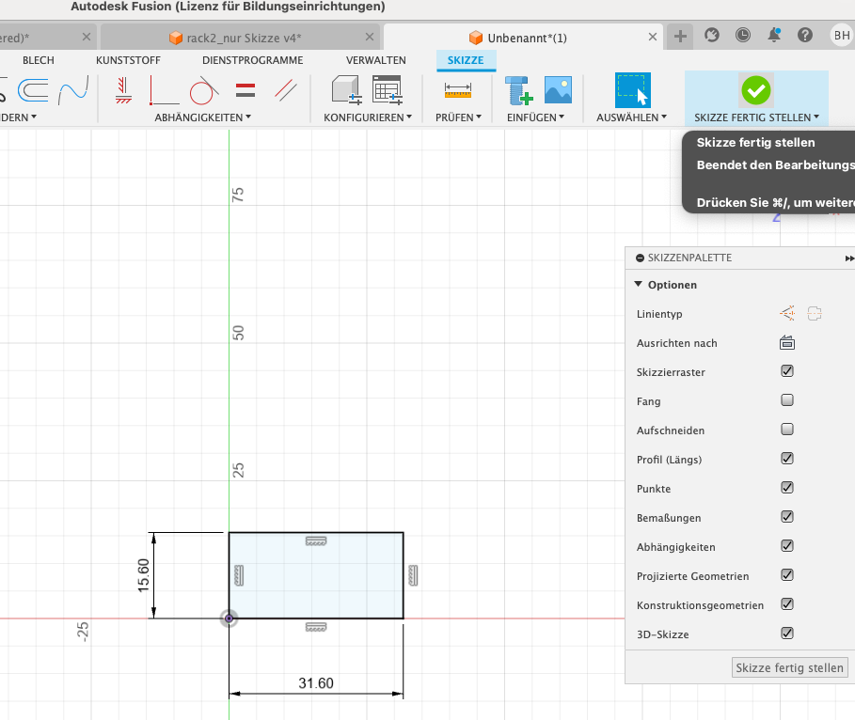Select the spline curve tool icon
Screen dimensions: 855x720
pyautogui.click(x=72, y=91)
